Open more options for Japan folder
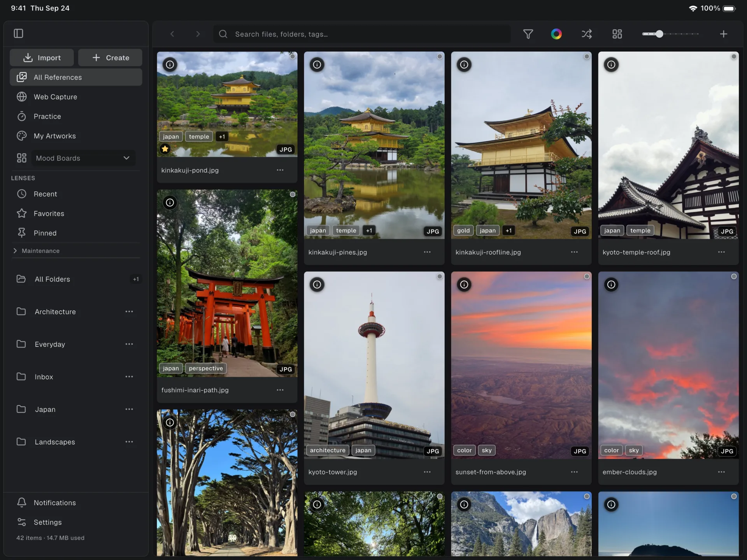 [x=129, y=409]
